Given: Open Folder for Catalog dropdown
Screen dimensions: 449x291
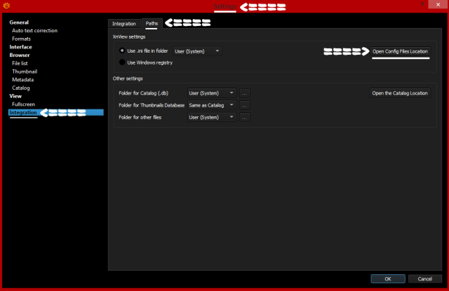Looking at the screenshot, I should click(212, 93).
